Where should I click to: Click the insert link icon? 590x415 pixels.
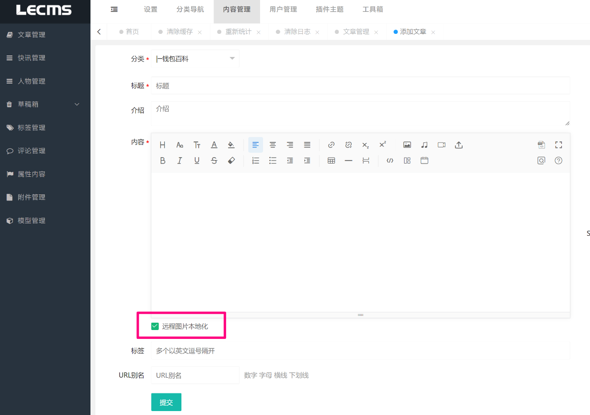(331, 145)
